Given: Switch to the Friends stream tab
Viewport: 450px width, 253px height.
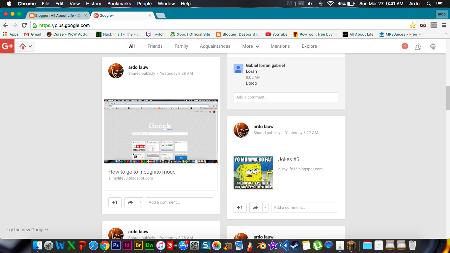Looking at the screenshot, I should [155, 46].
